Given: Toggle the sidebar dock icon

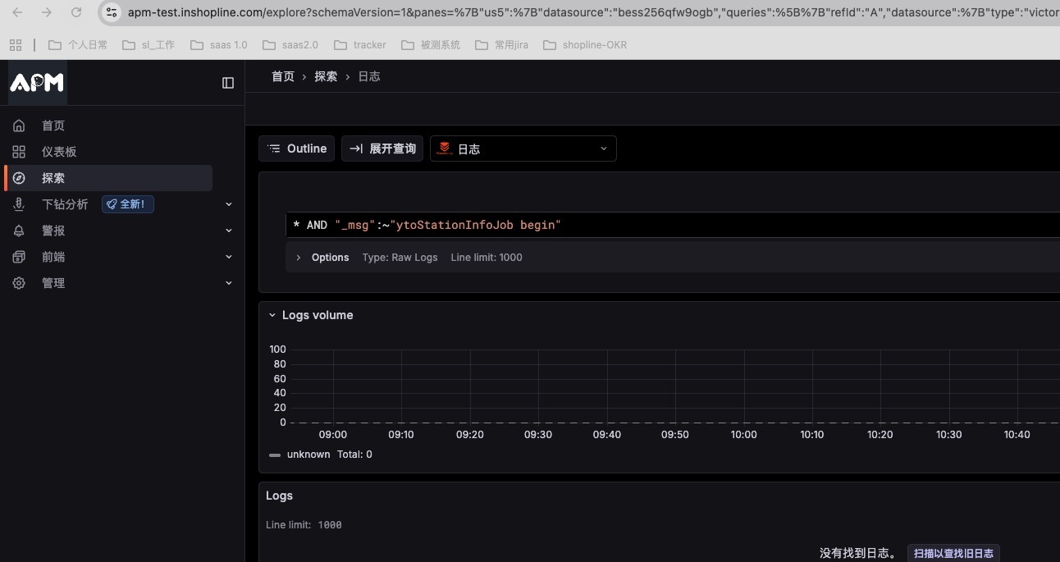Looking at the screenshot, I should tap(228, 83).
